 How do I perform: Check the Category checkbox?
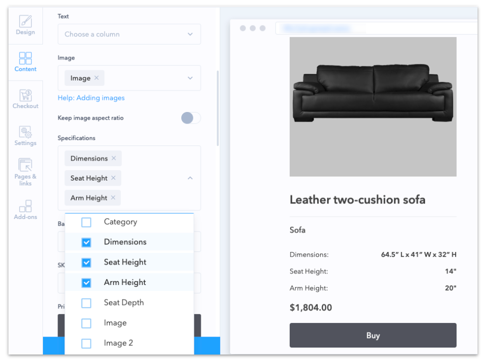[86, 222]
